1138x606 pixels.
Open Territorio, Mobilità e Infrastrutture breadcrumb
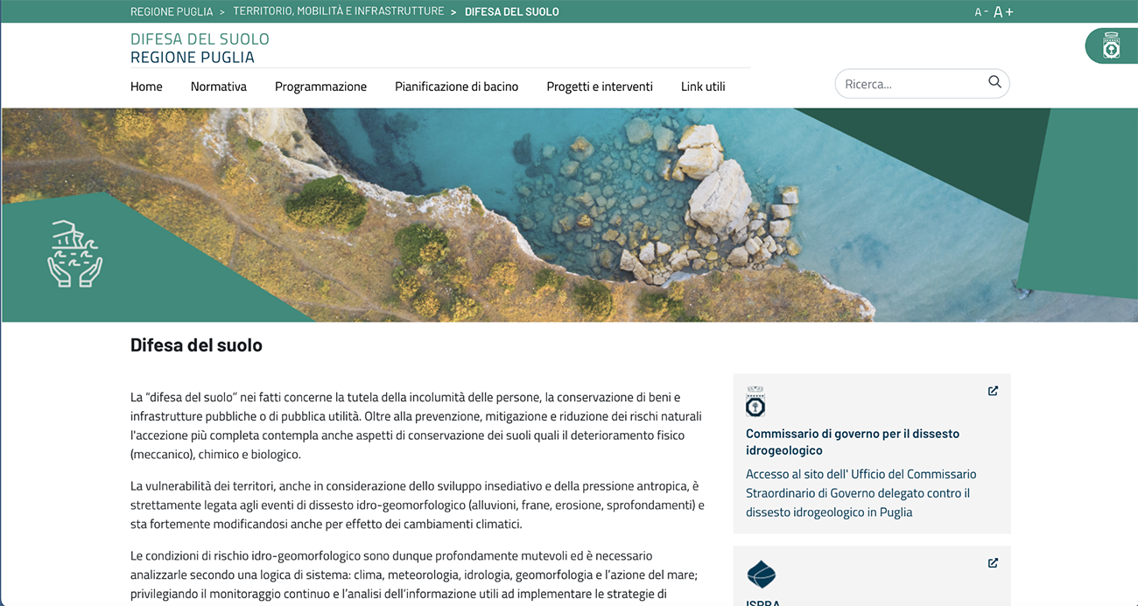point(338,11)
